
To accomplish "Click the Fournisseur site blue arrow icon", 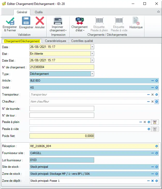I will pyautogui.click(x=157, y=153).
